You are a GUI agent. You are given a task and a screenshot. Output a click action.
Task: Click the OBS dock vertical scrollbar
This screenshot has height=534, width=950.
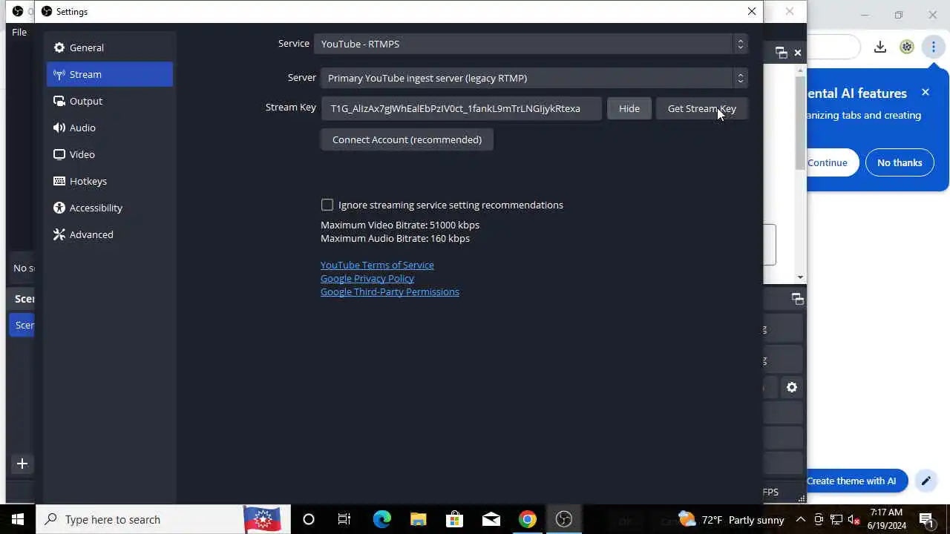click(x=800, y=122)
